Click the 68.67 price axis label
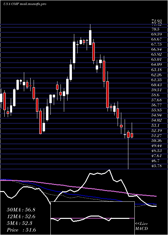This screenshot has height=235, width=168. click(x=157, y=39)
